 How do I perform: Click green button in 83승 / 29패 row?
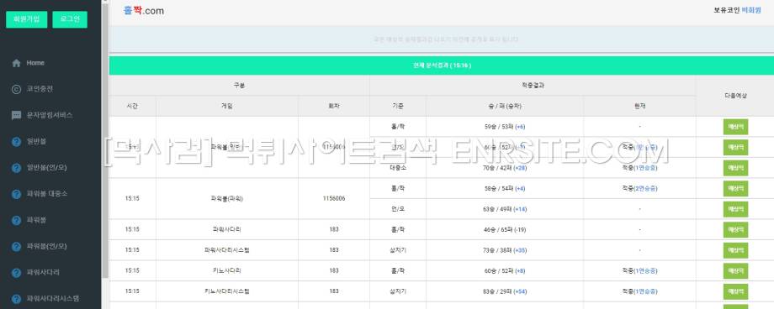[x=735, y=291]
